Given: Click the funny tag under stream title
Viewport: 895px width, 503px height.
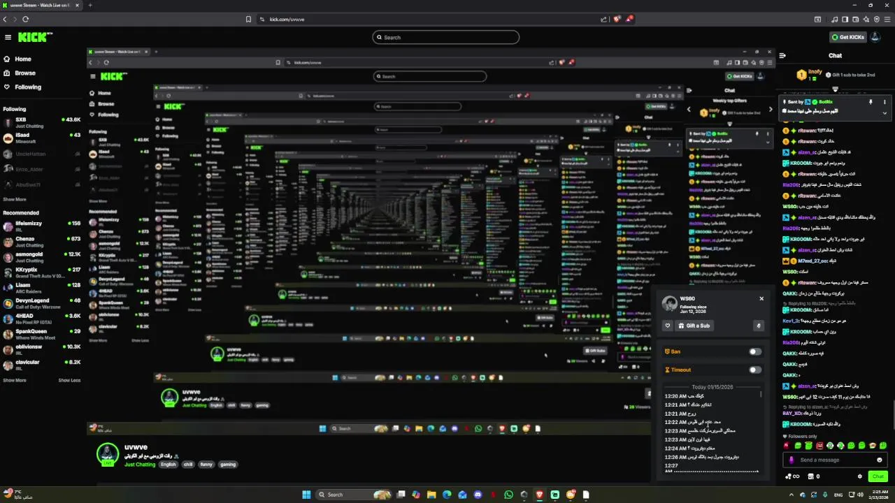Looking at the screenshot, I should coord(206,465).
